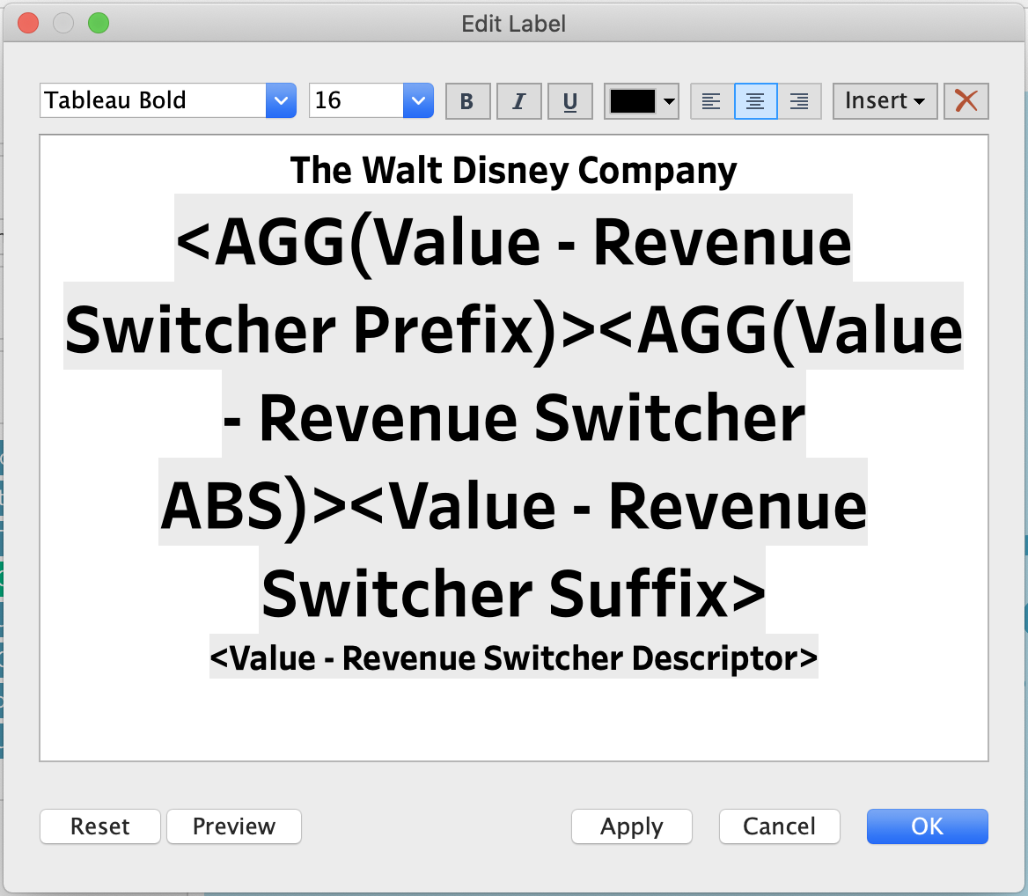This screenshot has height=896, width=1028.
Task: Cancel the Edit Label dialog
Action: tap(779, 826)
